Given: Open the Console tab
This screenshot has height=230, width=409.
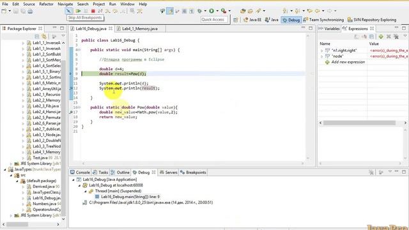Looking at the screenshot, I should [80, 172].
